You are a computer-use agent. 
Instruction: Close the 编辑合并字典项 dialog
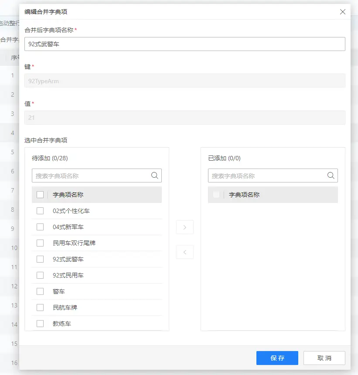343,12
